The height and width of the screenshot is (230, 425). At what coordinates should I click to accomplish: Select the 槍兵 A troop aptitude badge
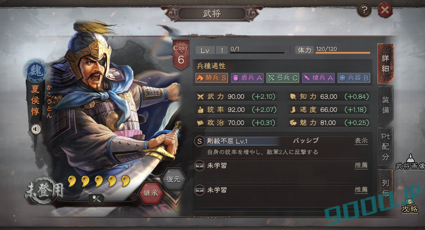[318, 78]
